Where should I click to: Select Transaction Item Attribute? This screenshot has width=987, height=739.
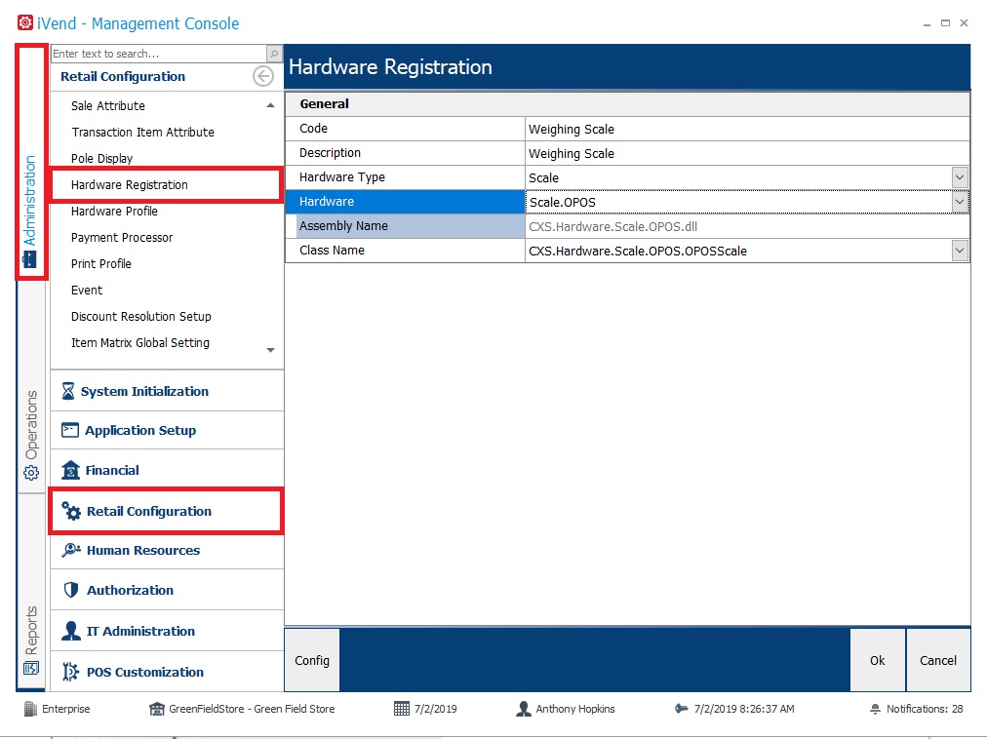[143, 133]
